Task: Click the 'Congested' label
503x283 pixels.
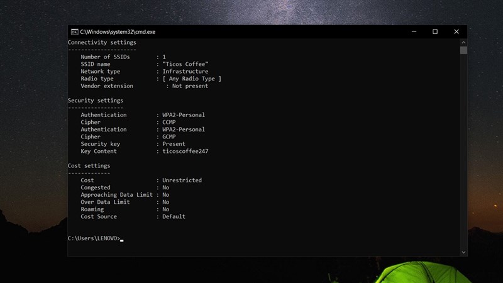Action: (x=96, y=187)
